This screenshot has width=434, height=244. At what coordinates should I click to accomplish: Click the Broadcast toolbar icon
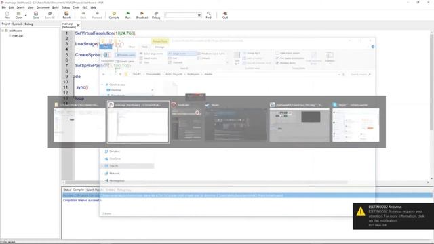(142, 15)
